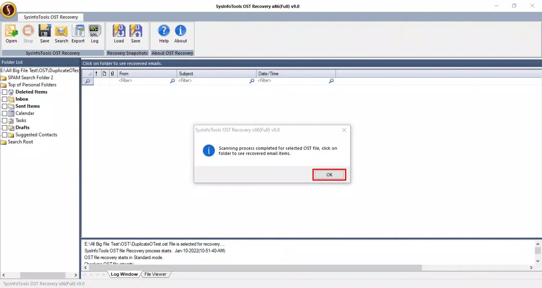Open Help for OST Recovery

(x=164, y=34)
